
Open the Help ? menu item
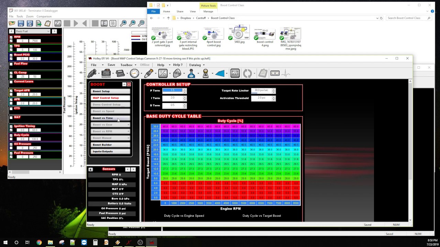click(178, 65)
